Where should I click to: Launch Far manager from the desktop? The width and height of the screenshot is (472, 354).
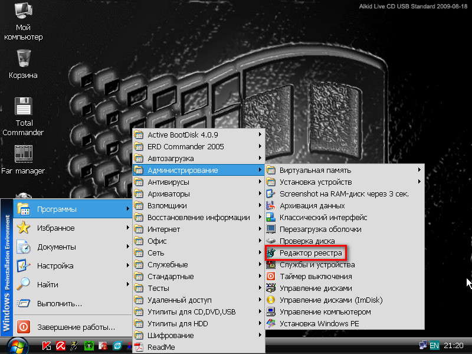pyautogui.click(x=23, y=159)
